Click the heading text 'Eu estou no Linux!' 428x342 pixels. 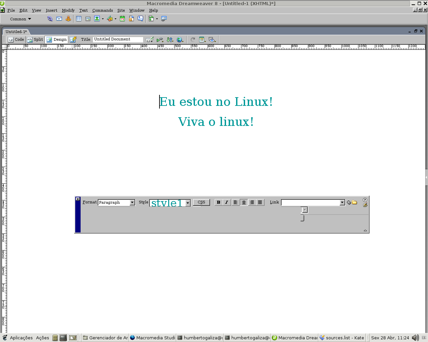click(216, 102)
